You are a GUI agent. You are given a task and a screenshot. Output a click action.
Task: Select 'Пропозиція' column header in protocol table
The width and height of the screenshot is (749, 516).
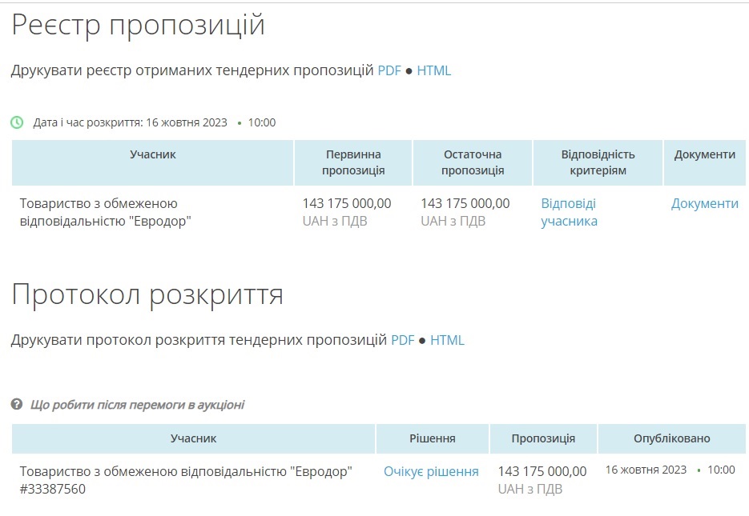[x=543, y=438]
